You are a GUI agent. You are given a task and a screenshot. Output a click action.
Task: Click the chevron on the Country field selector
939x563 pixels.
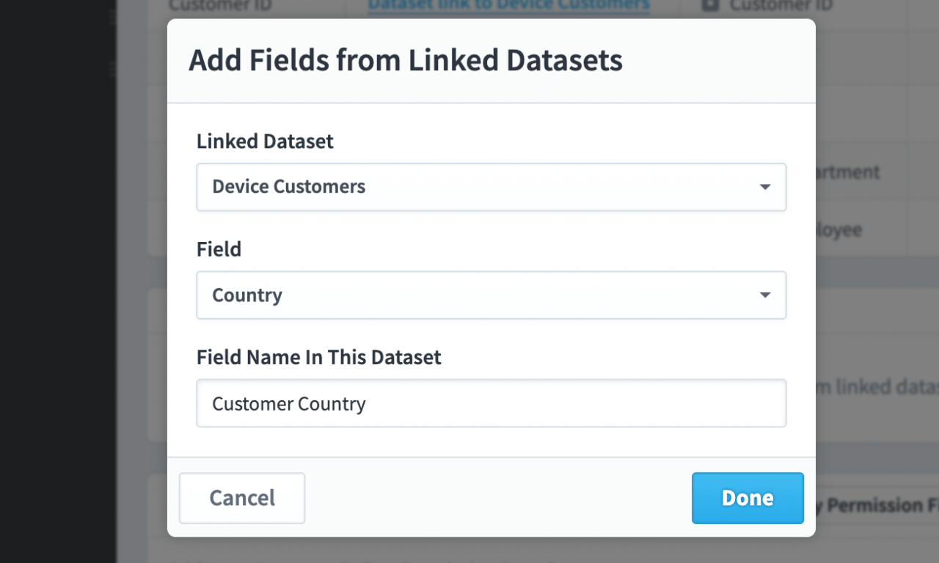point(765,295)
